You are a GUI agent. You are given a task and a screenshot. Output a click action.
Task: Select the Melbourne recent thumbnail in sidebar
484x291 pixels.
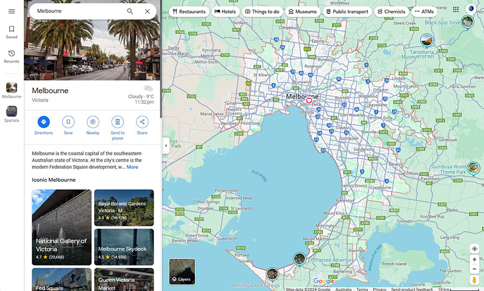coord(11,90)
